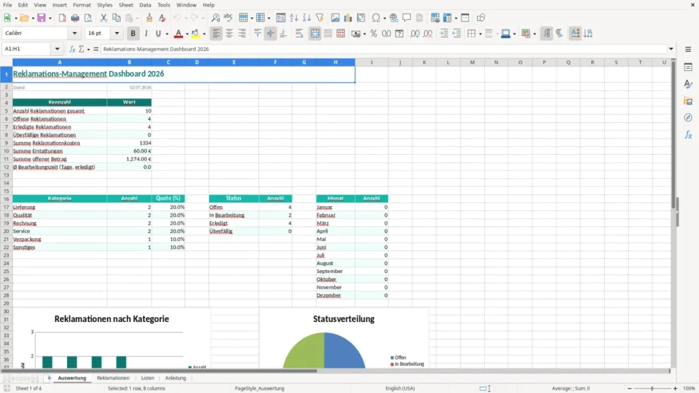Click the Insert image icon
This screenshot has height=393, width=699.
[x=335, y=18]
